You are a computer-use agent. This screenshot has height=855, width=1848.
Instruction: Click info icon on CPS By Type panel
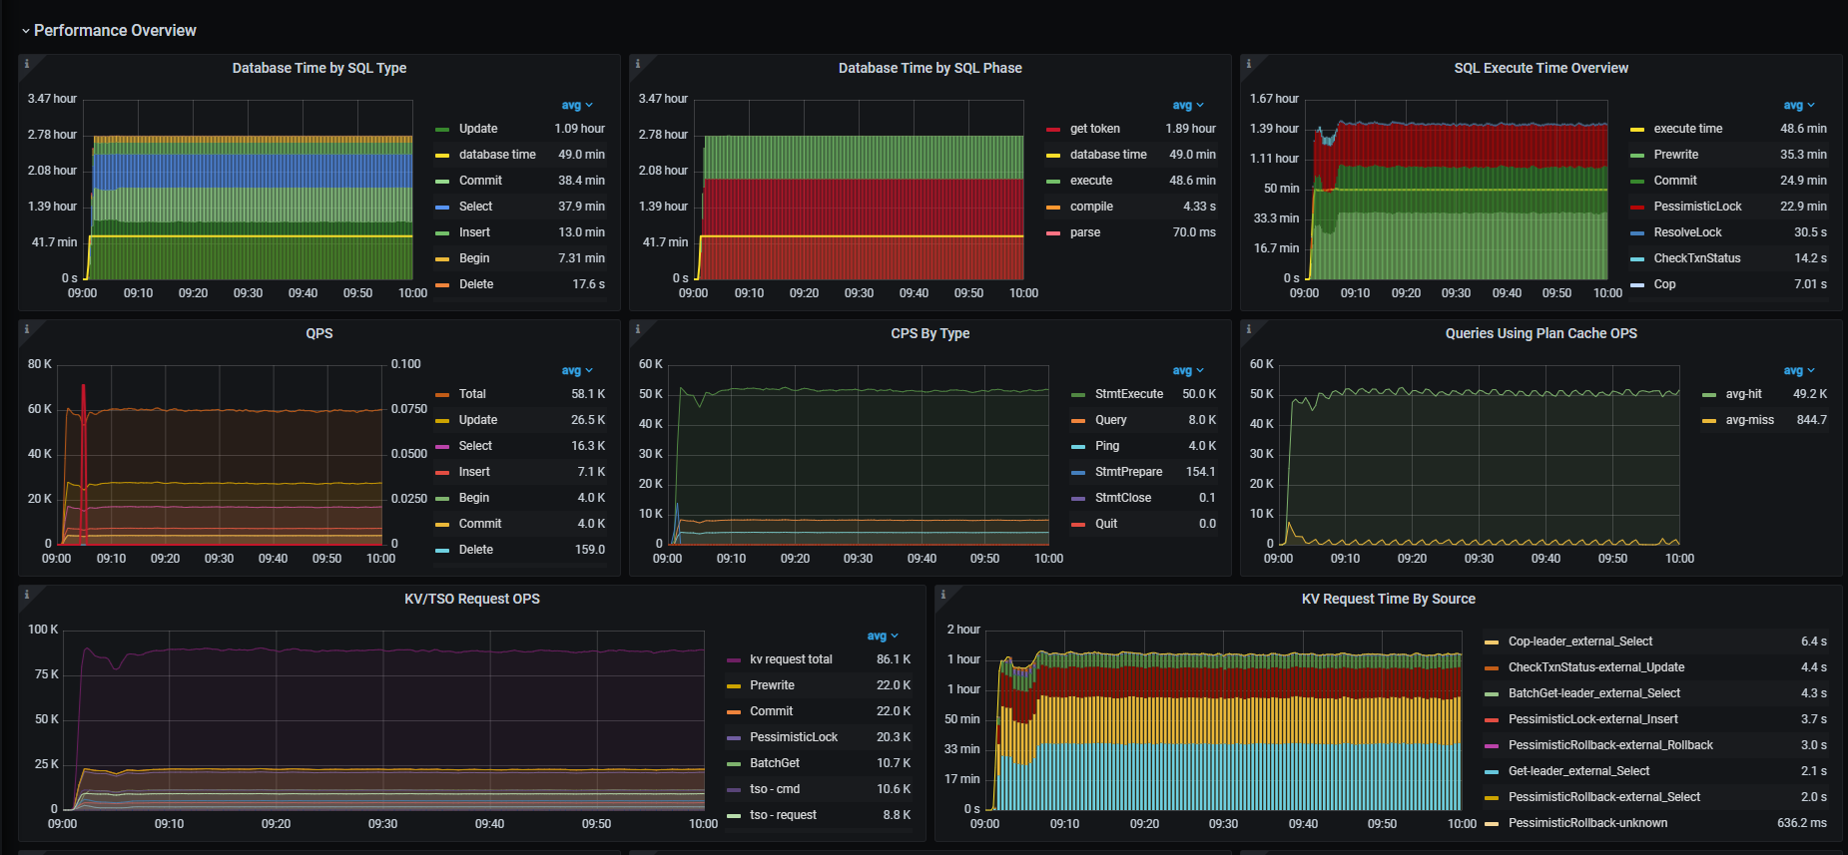click(638, 329)
